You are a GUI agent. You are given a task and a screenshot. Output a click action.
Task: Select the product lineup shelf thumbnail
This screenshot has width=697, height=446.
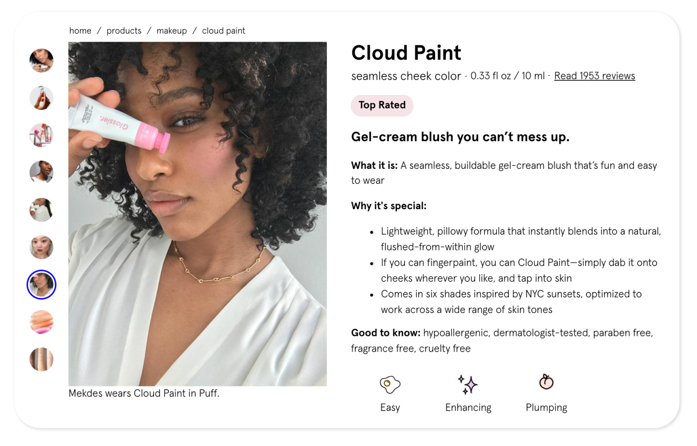(x=41, y=135)
